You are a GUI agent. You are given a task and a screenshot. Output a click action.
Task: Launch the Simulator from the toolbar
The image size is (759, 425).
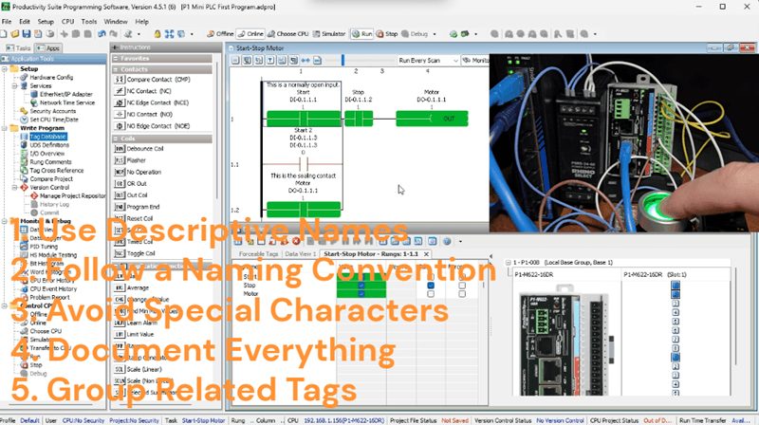coord(329,34)
